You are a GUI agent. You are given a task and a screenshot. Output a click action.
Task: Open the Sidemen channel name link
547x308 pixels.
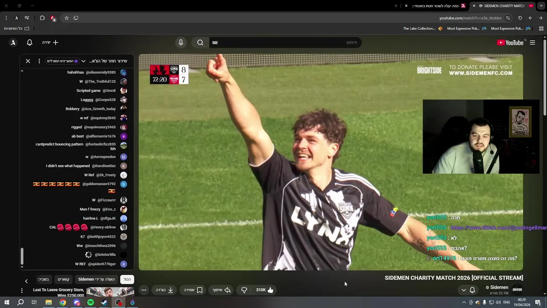[499, 287]
